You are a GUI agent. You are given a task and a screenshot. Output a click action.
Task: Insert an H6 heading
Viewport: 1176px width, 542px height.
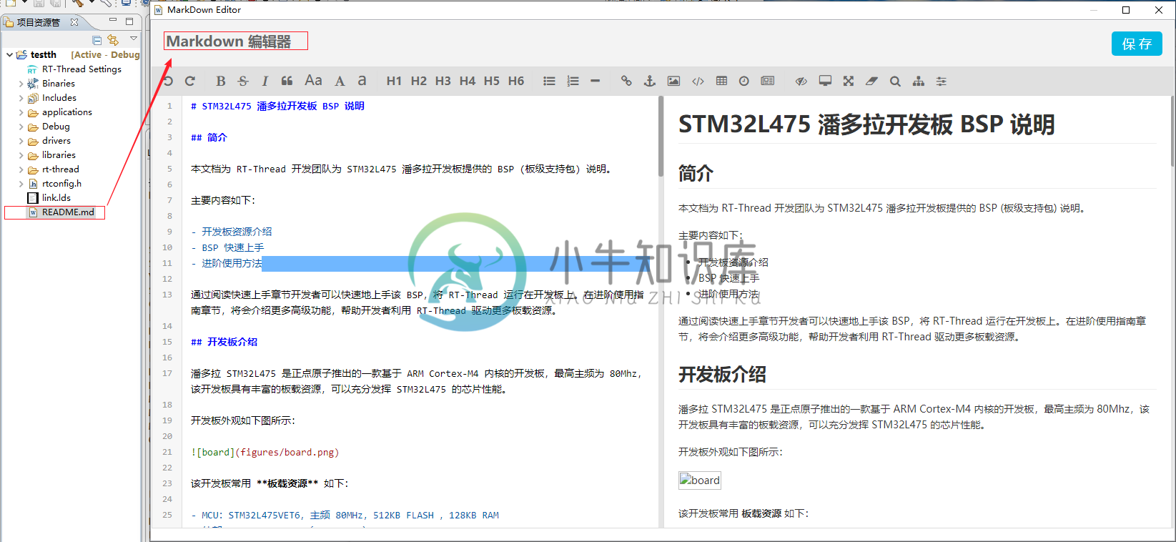coord(516,81)
